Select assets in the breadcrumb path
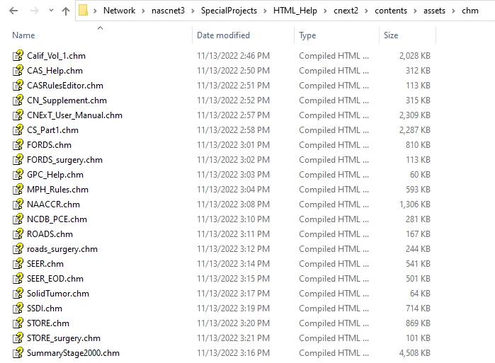The height and width of the screenshot is (363, 495). point(434,11)
